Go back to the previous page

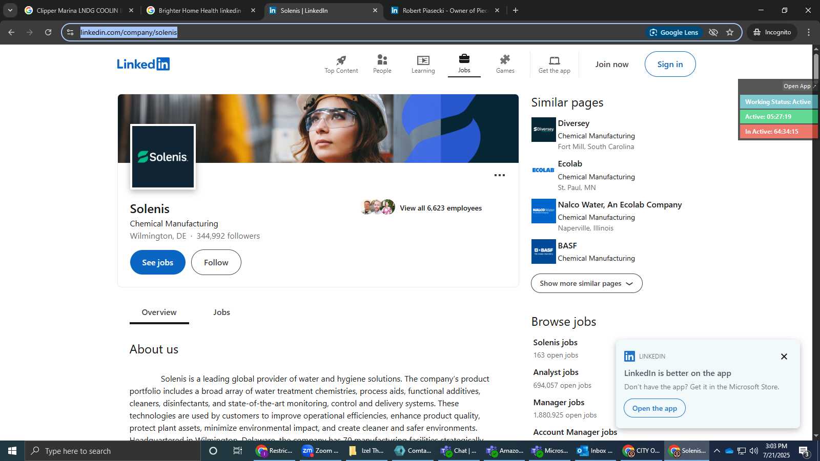(x=11, y=32)
